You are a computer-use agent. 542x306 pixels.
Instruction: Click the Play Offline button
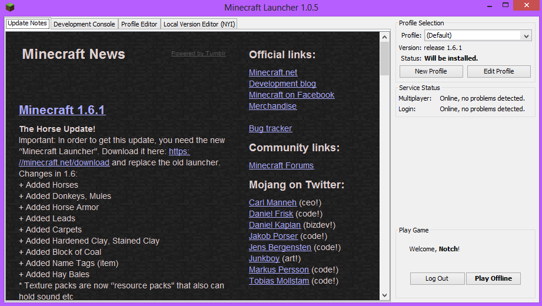[493, 278]
